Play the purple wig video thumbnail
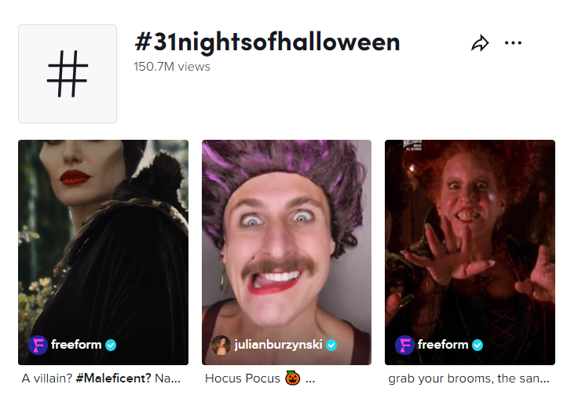This screenshot has width=567, height=395. [286, 236]
